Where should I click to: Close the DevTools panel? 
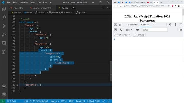(x=181, y=25)
